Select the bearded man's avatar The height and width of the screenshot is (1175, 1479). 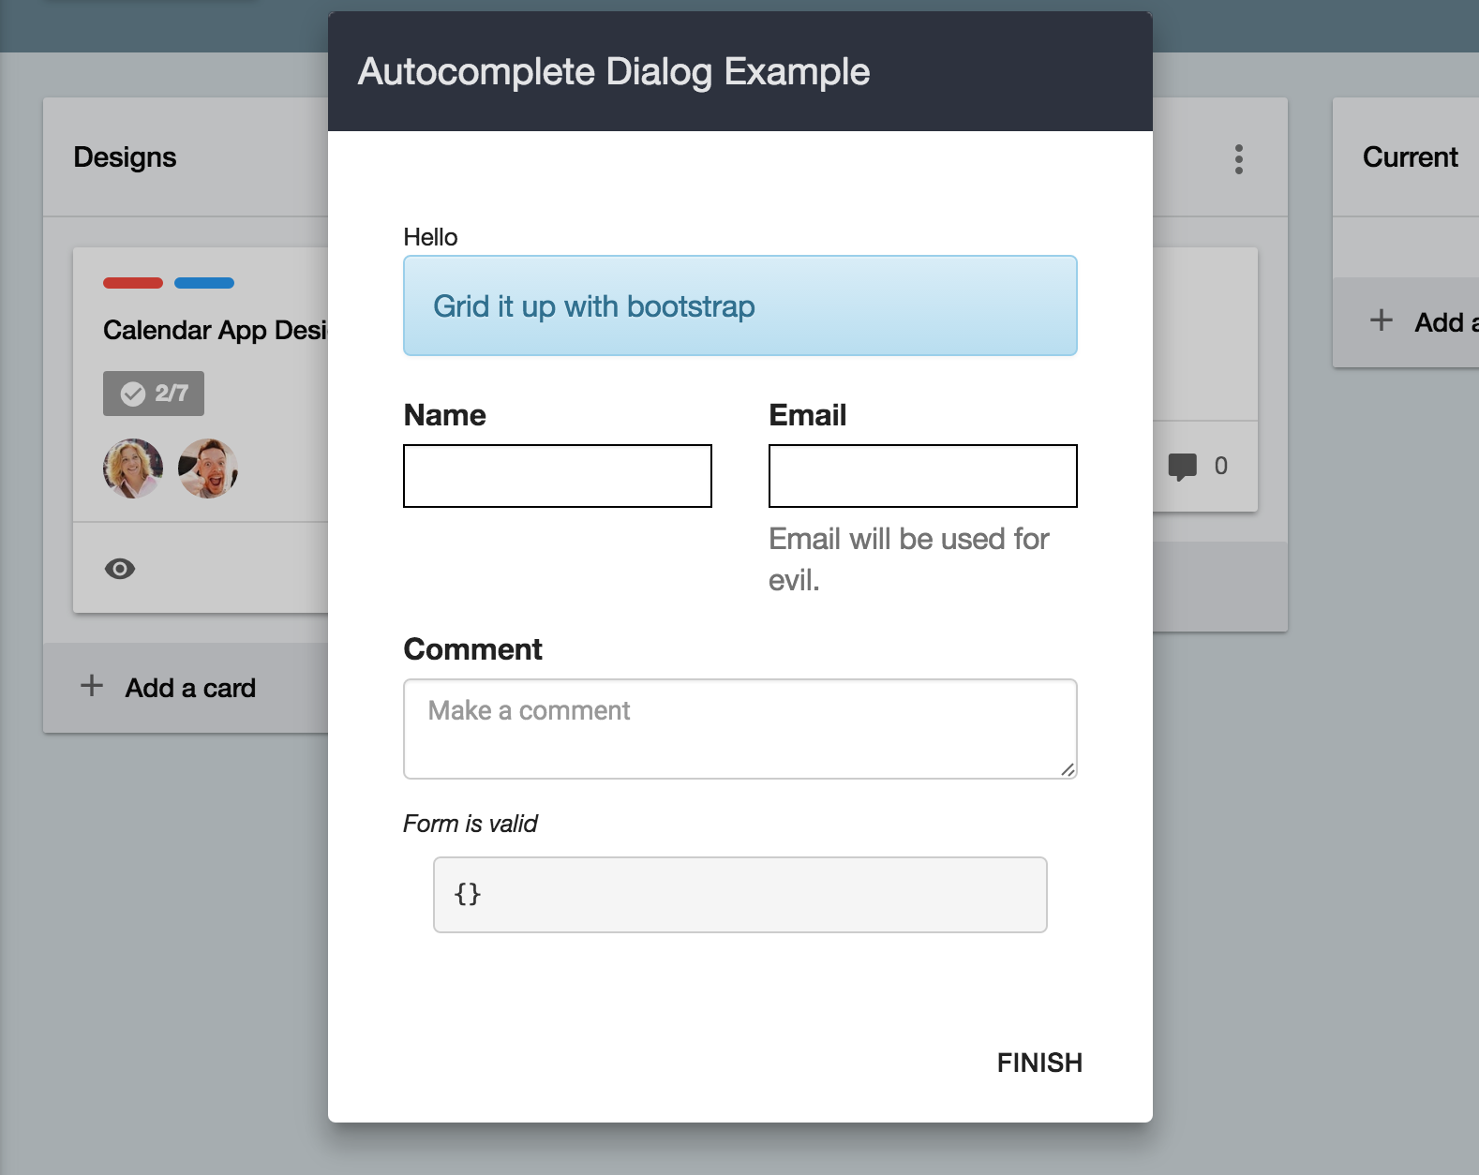tap(208, 469)
